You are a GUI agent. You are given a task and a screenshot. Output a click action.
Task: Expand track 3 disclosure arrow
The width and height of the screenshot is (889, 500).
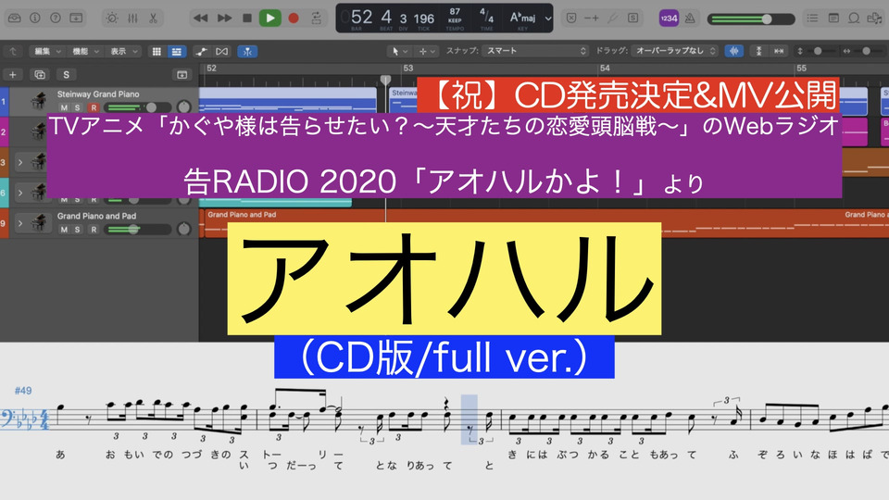(x=20, y=163)
